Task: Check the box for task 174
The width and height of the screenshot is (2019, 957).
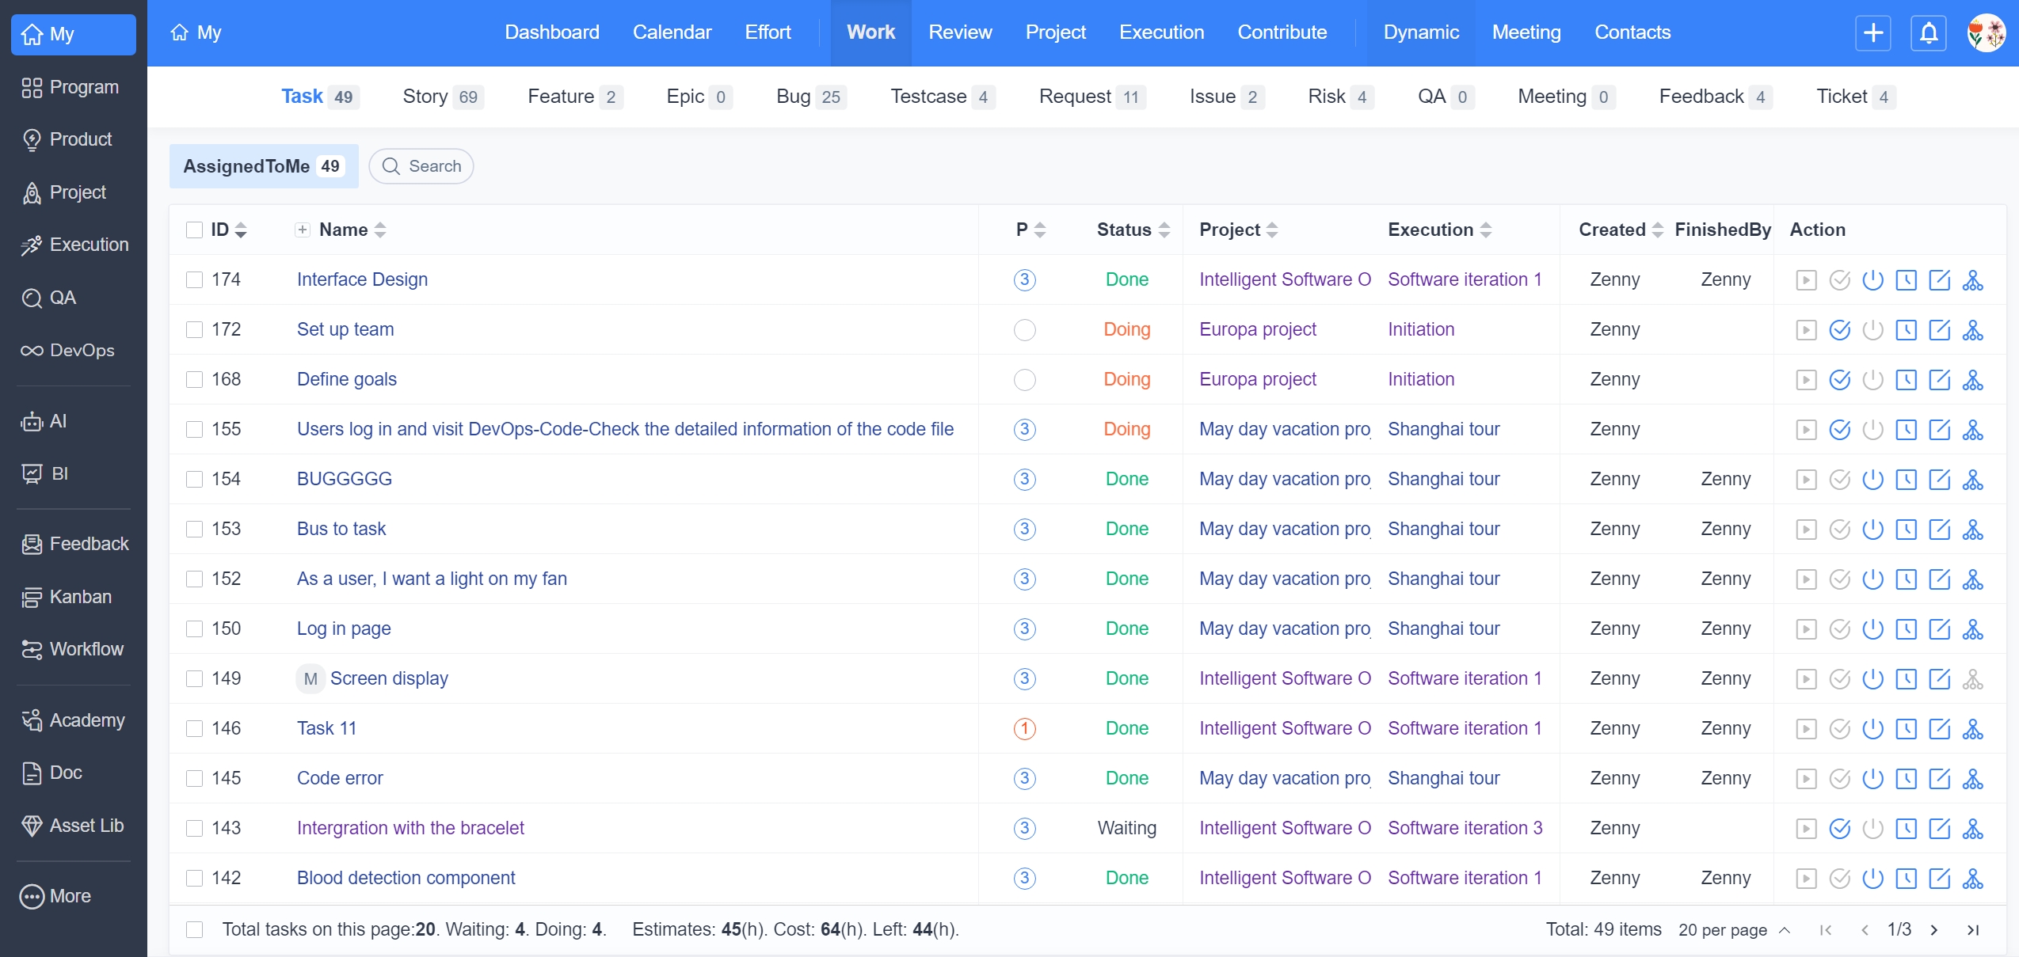Action: click(194, 280)
